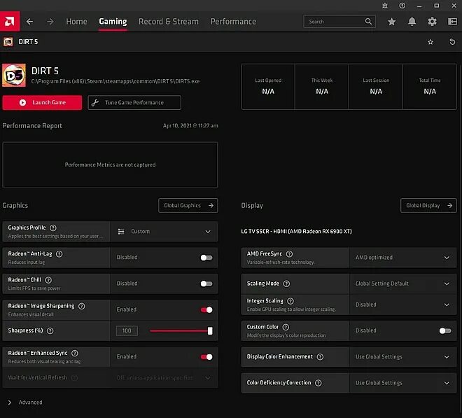Click the Apr 10, 2021 report timestamp
This screenshot has width=462, height=418.
click(190, 125)
